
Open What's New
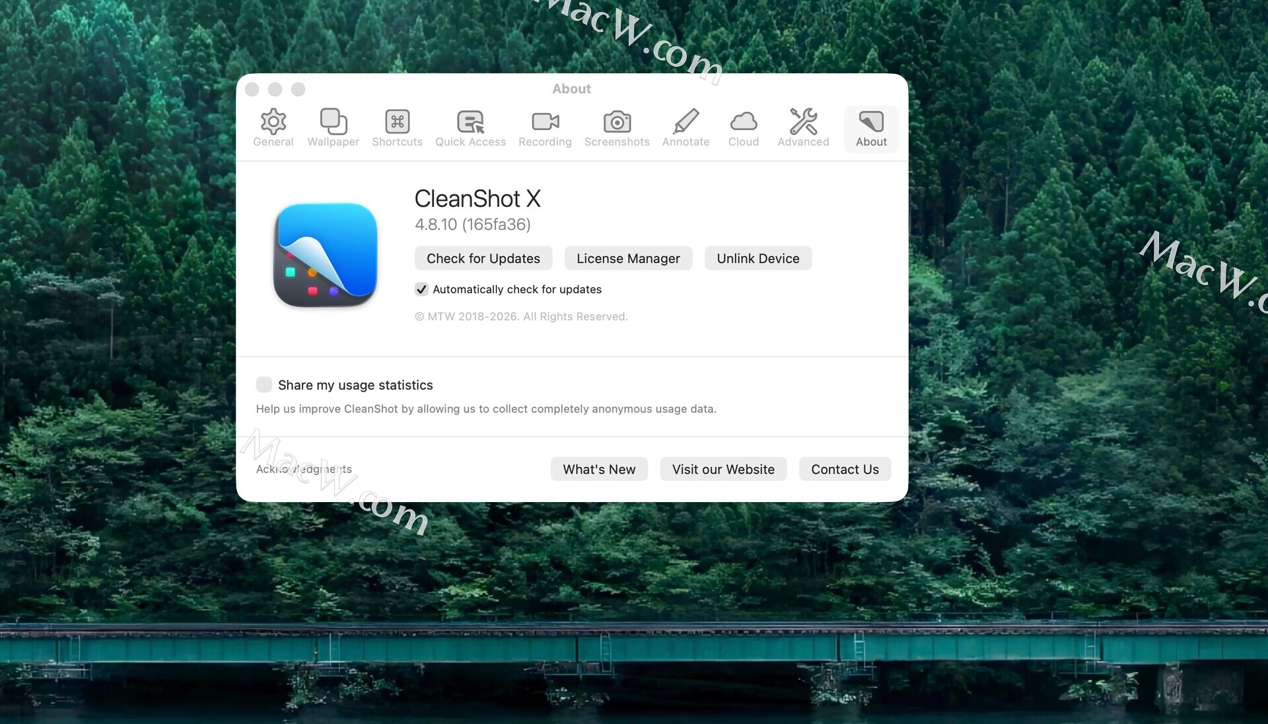click(599, 469)
